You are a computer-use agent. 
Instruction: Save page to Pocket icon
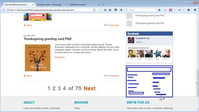click(116, 10)
